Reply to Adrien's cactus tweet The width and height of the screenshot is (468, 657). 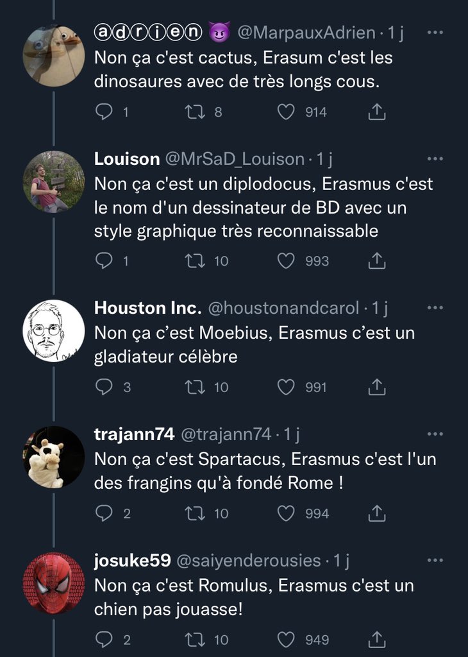pos(104,112)
